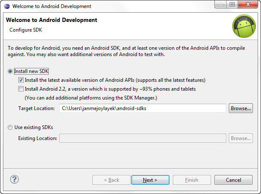Cancel the Android setup wizard
Screen dimensions: 261x194
pos(233,180)
